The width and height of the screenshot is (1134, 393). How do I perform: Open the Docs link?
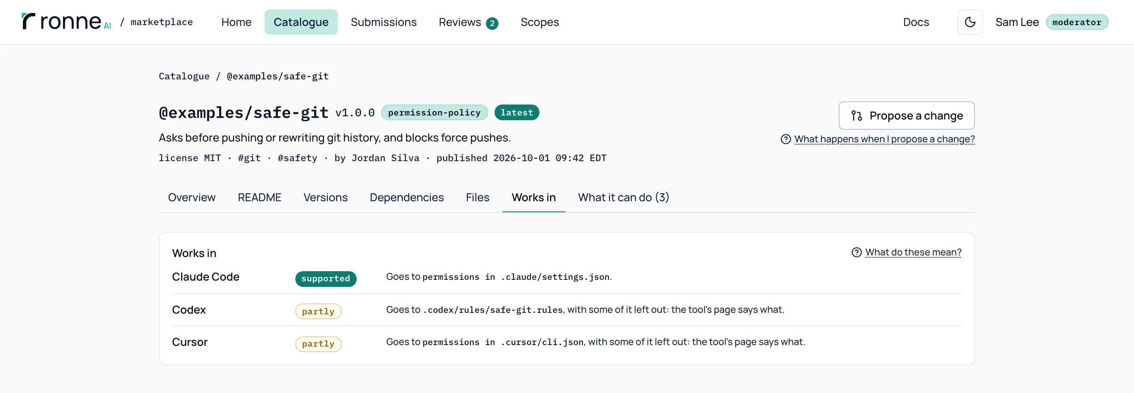click(915, 22)
